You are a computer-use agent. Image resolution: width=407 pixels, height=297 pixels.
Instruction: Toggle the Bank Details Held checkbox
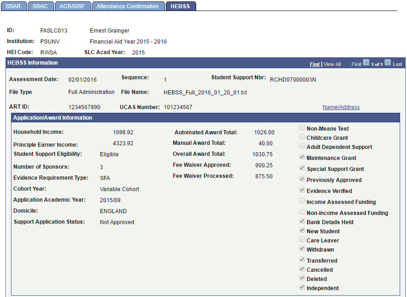302,221
